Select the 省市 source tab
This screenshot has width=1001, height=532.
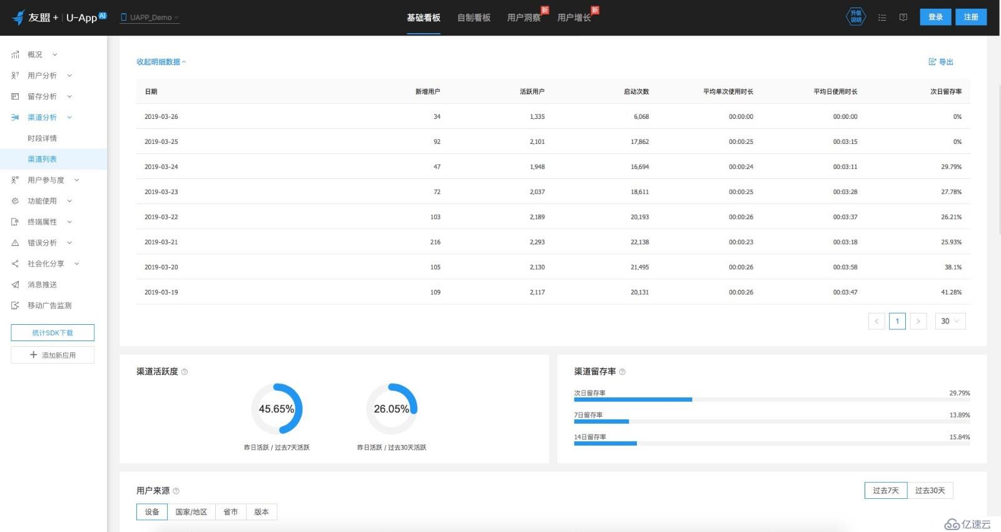point(231,512)
